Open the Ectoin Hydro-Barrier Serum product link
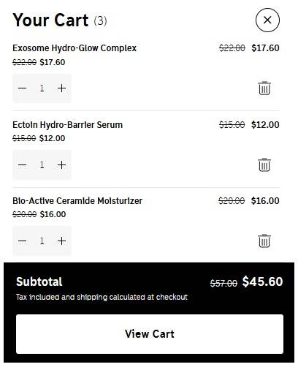 tap(67, 125)
